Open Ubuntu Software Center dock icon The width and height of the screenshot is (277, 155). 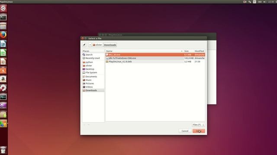[x=3, y=70]
